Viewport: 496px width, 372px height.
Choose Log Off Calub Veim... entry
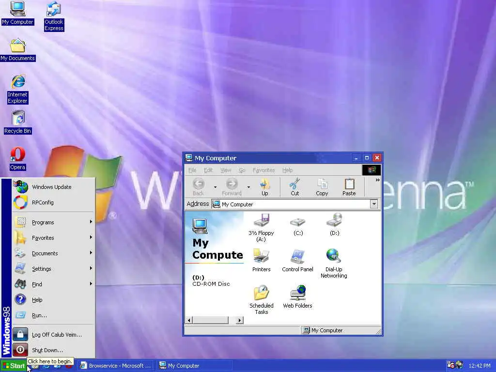(53, 335)
